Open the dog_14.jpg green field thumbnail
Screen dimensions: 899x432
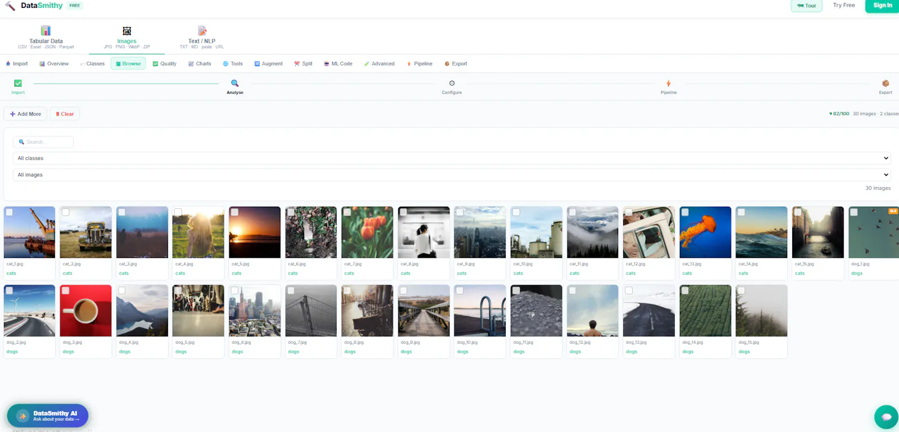[x=705, y=311]
